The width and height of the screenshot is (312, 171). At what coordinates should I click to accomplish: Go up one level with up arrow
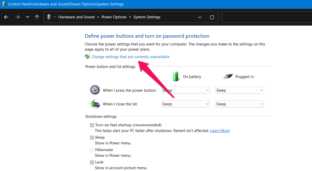[37, 17]
